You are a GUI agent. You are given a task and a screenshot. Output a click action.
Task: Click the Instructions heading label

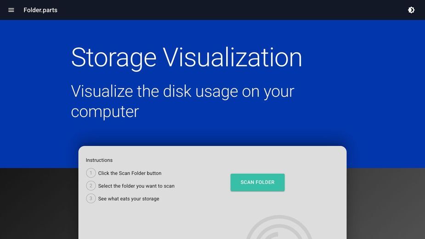[99, 160]
